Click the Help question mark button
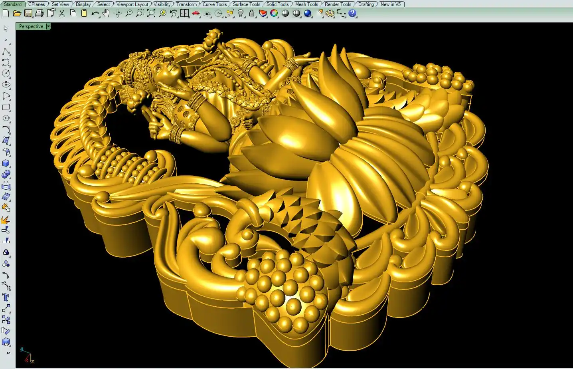573x369 pixels. [x=352, y=13]
